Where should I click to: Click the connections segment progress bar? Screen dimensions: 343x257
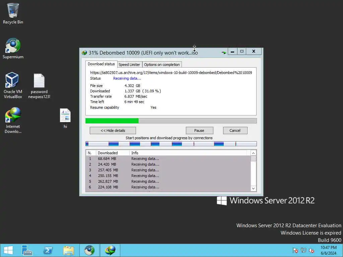tap(171, 144)
